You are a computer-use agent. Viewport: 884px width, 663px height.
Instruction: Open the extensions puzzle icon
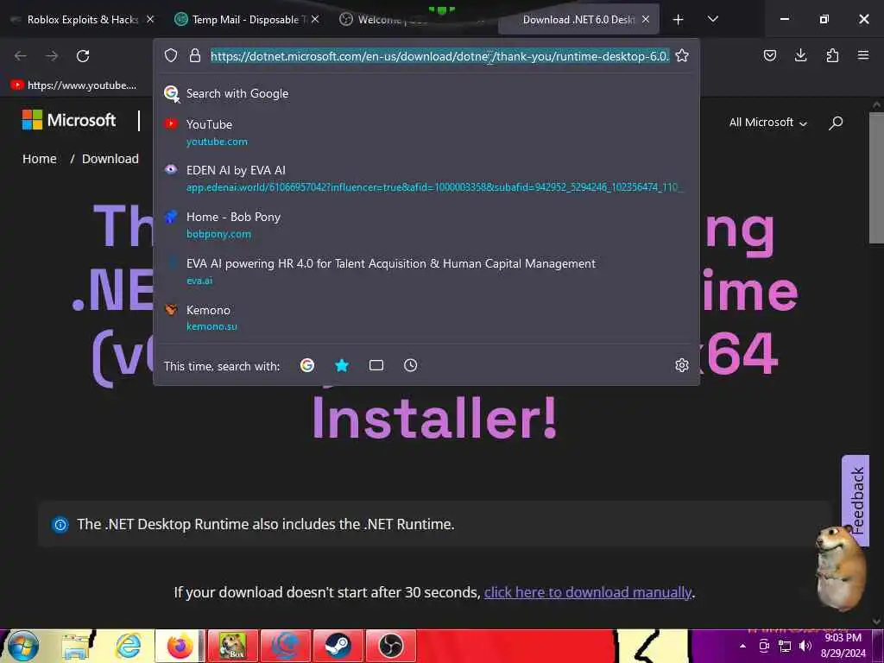[832, 55]
